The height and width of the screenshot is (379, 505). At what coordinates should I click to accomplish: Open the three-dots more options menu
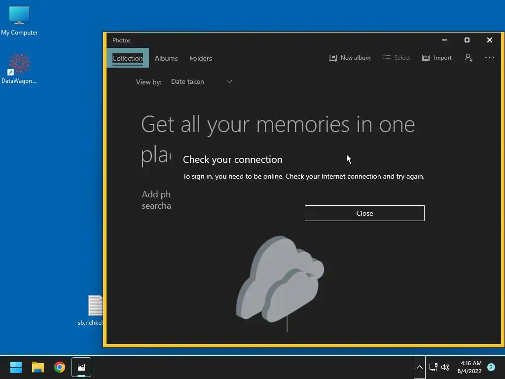[x=489, y=58]
